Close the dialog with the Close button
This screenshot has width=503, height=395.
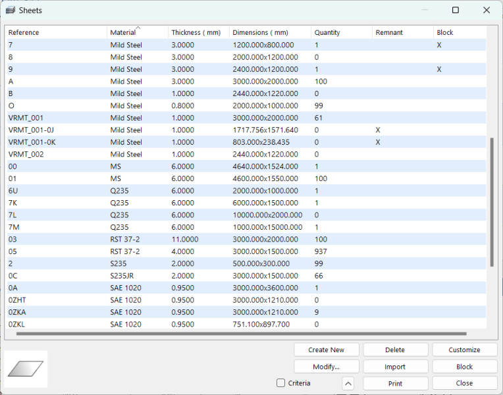(x=464, y=383)
